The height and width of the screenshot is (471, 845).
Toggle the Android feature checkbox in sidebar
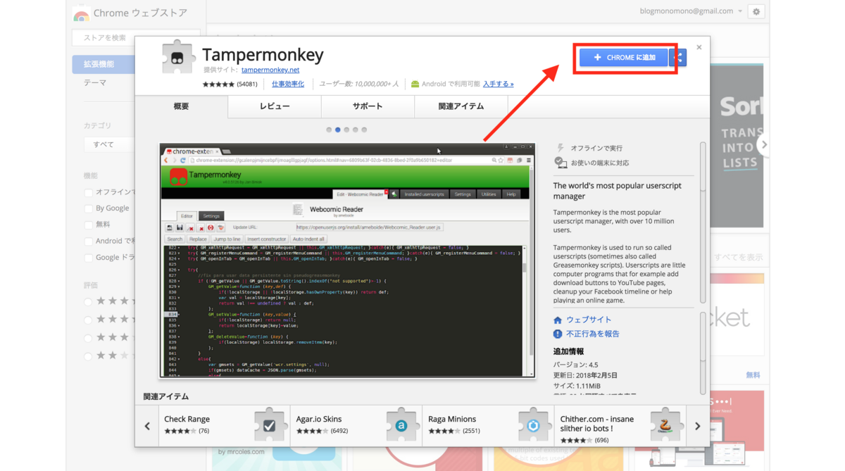tap(89, 241)
